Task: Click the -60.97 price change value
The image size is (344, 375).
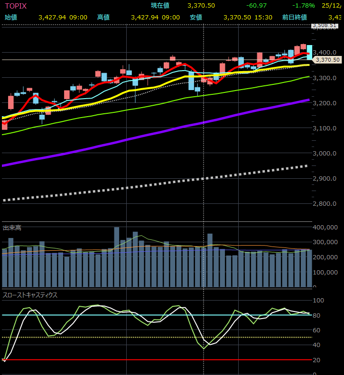Action: click(257, 6)
